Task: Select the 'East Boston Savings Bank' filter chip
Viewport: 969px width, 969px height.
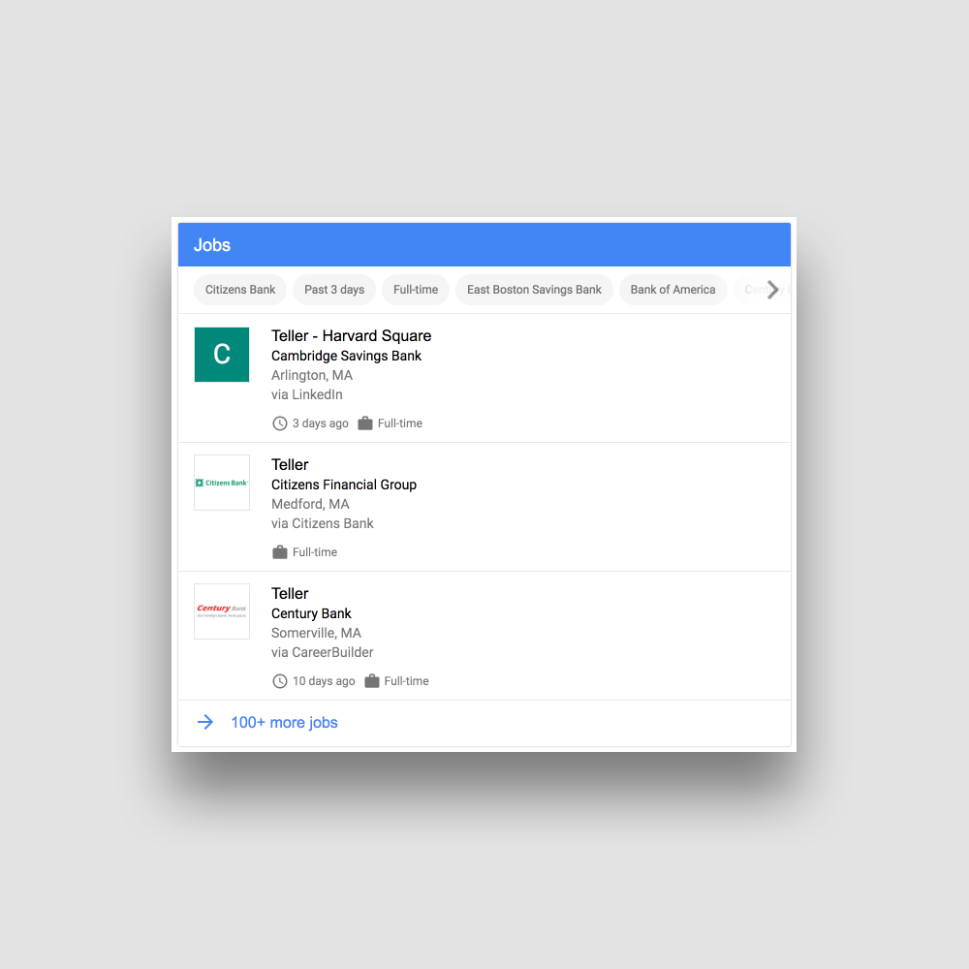Action: click(534, 290)
